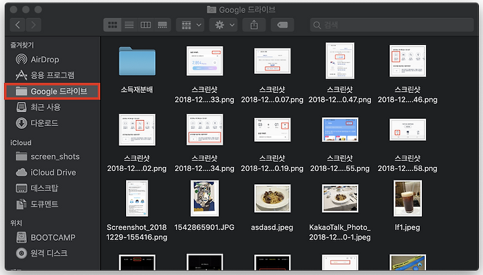
Task: Select thumbnail of 스크린샷 2018-12....58.png
Action: point(408,129)
